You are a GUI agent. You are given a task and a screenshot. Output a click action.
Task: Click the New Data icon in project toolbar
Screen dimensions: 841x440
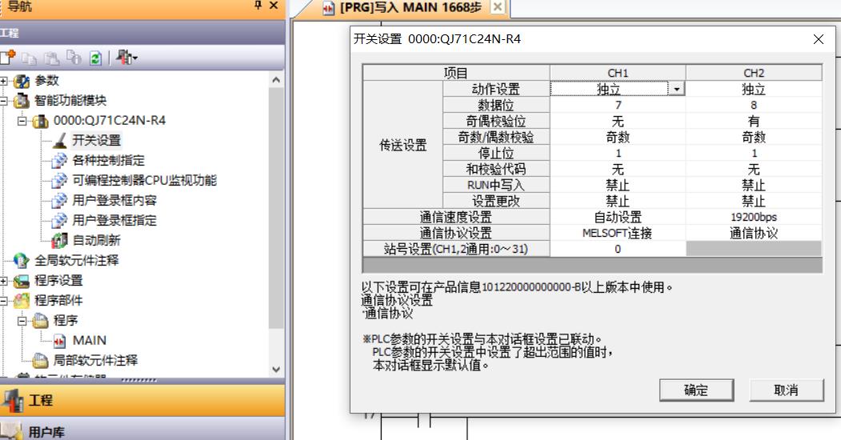(x=7, y=58)
